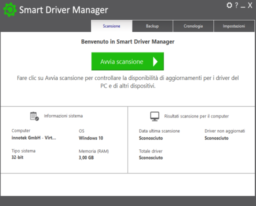
Task: Click the Data ultima scansione label
Action: point(159,131)
